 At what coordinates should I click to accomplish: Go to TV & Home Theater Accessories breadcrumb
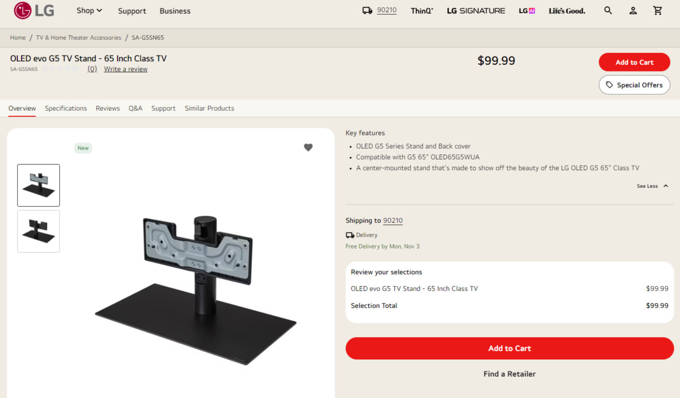coord(79,38)
